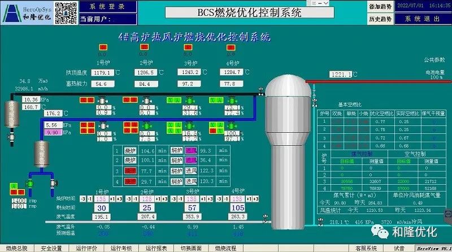Click the grey gas valve above 0.0% / 0.9% readings
This screenshot has height=252, width=452.
tap(102, 101)
